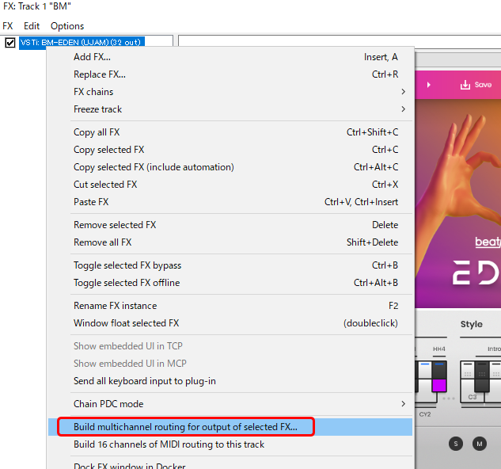Viewport: 501px width, 469px height.
Task: Click Save button in the BM-EDEN plugin
Action: click(476, 85)
